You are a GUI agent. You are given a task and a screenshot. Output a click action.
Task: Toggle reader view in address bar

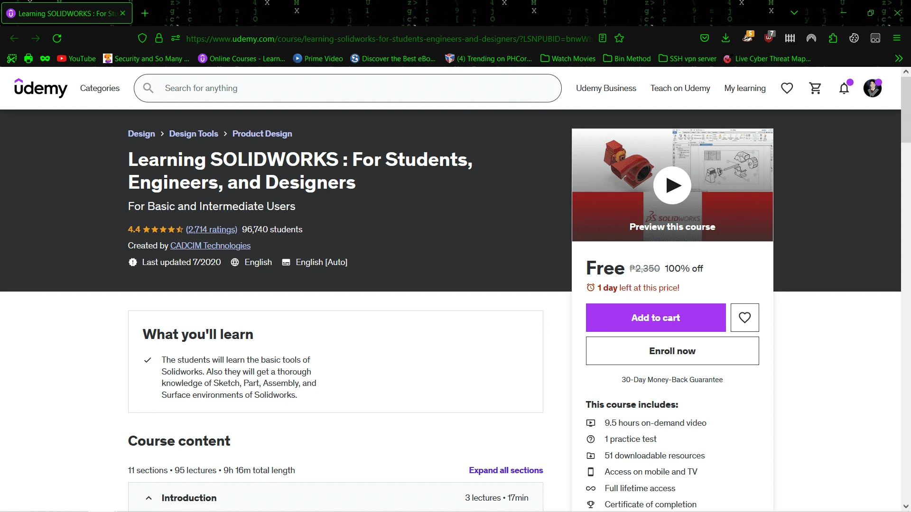click(x=603, y=38)
